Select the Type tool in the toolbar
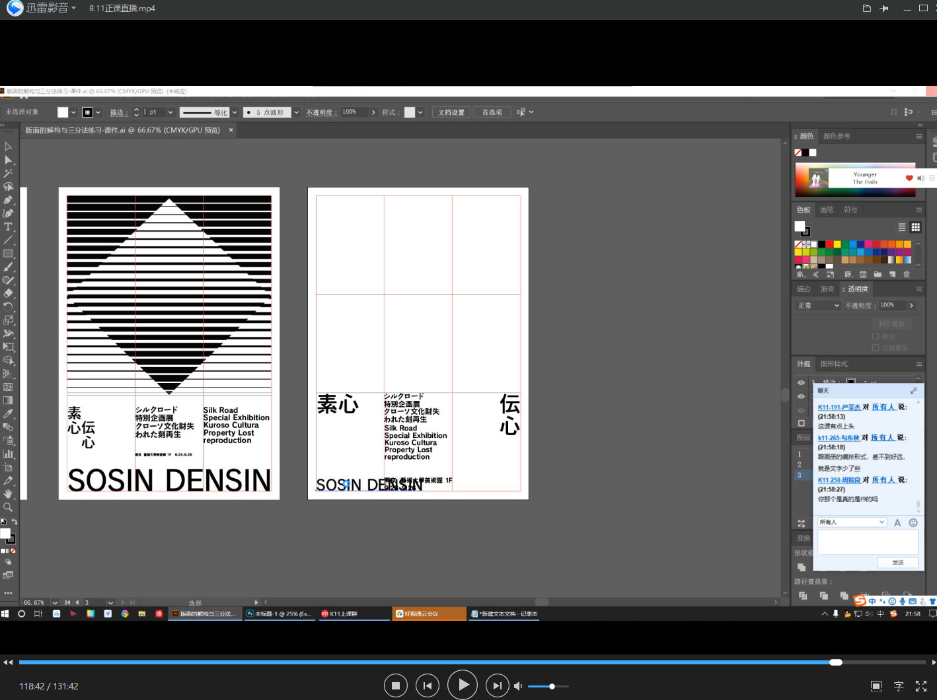 click(x=8, y=227)
